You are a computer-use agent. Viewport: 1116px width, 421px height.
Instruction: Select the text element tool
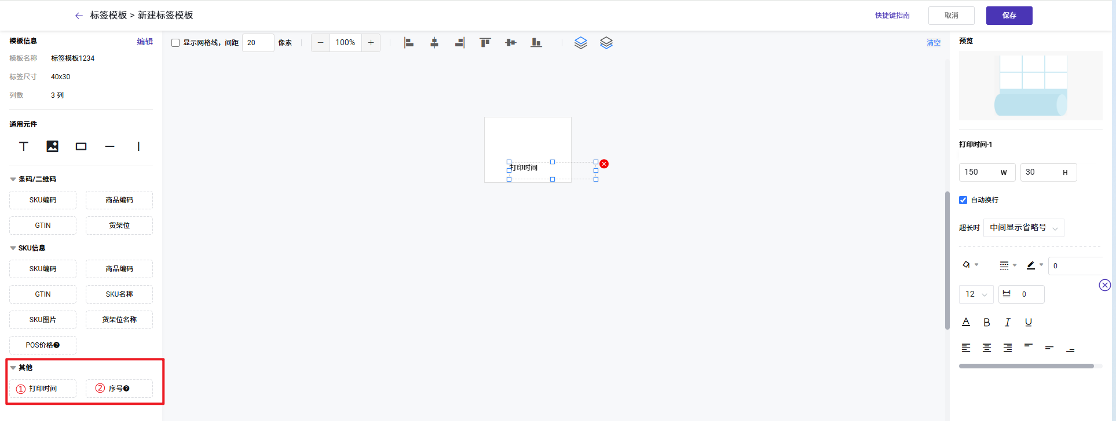coord(24,146)
